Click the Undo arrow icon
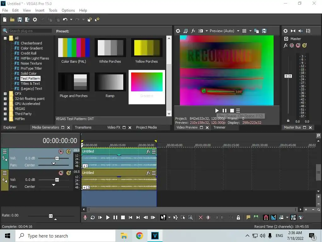This screenshot has width=322, height=242. pyautogui.click(x=65, y=20)
